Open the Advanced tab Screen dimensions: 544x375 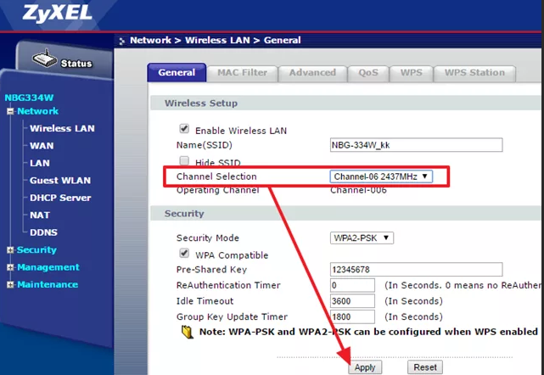coord(312,73)
